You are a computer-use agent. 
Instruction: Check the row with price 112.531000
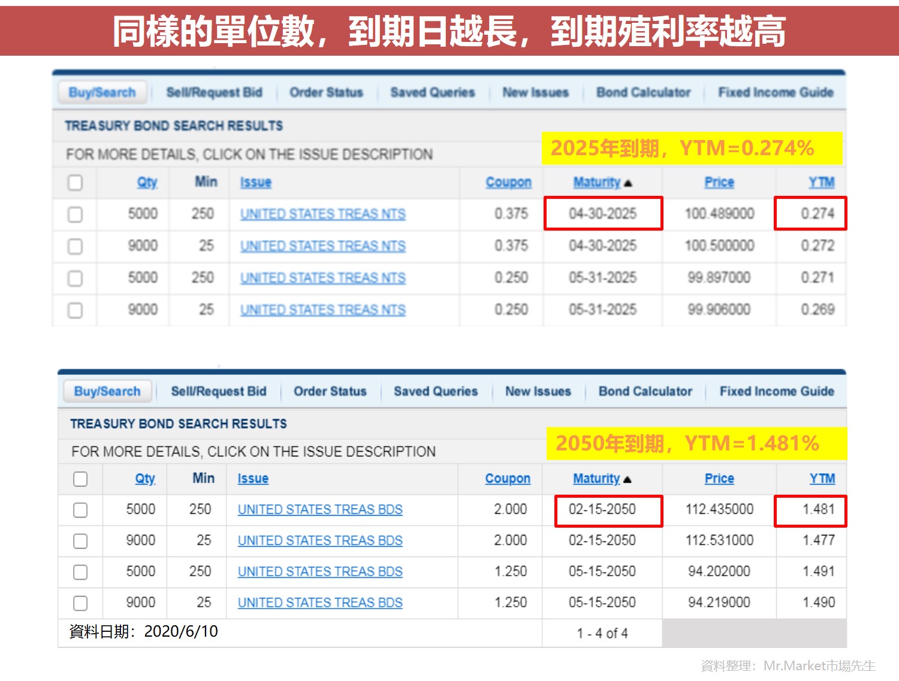coord(80,541)
